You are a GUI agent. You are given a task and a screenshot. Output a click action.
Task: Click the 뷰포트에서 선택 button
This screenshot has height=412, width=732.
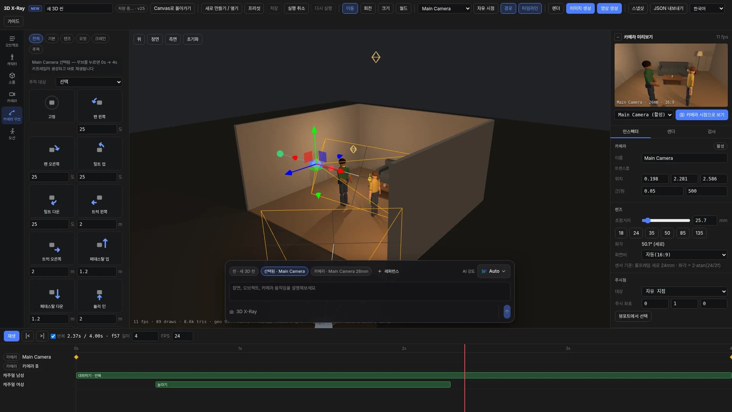pyautogui.click(x=633, y=316)
